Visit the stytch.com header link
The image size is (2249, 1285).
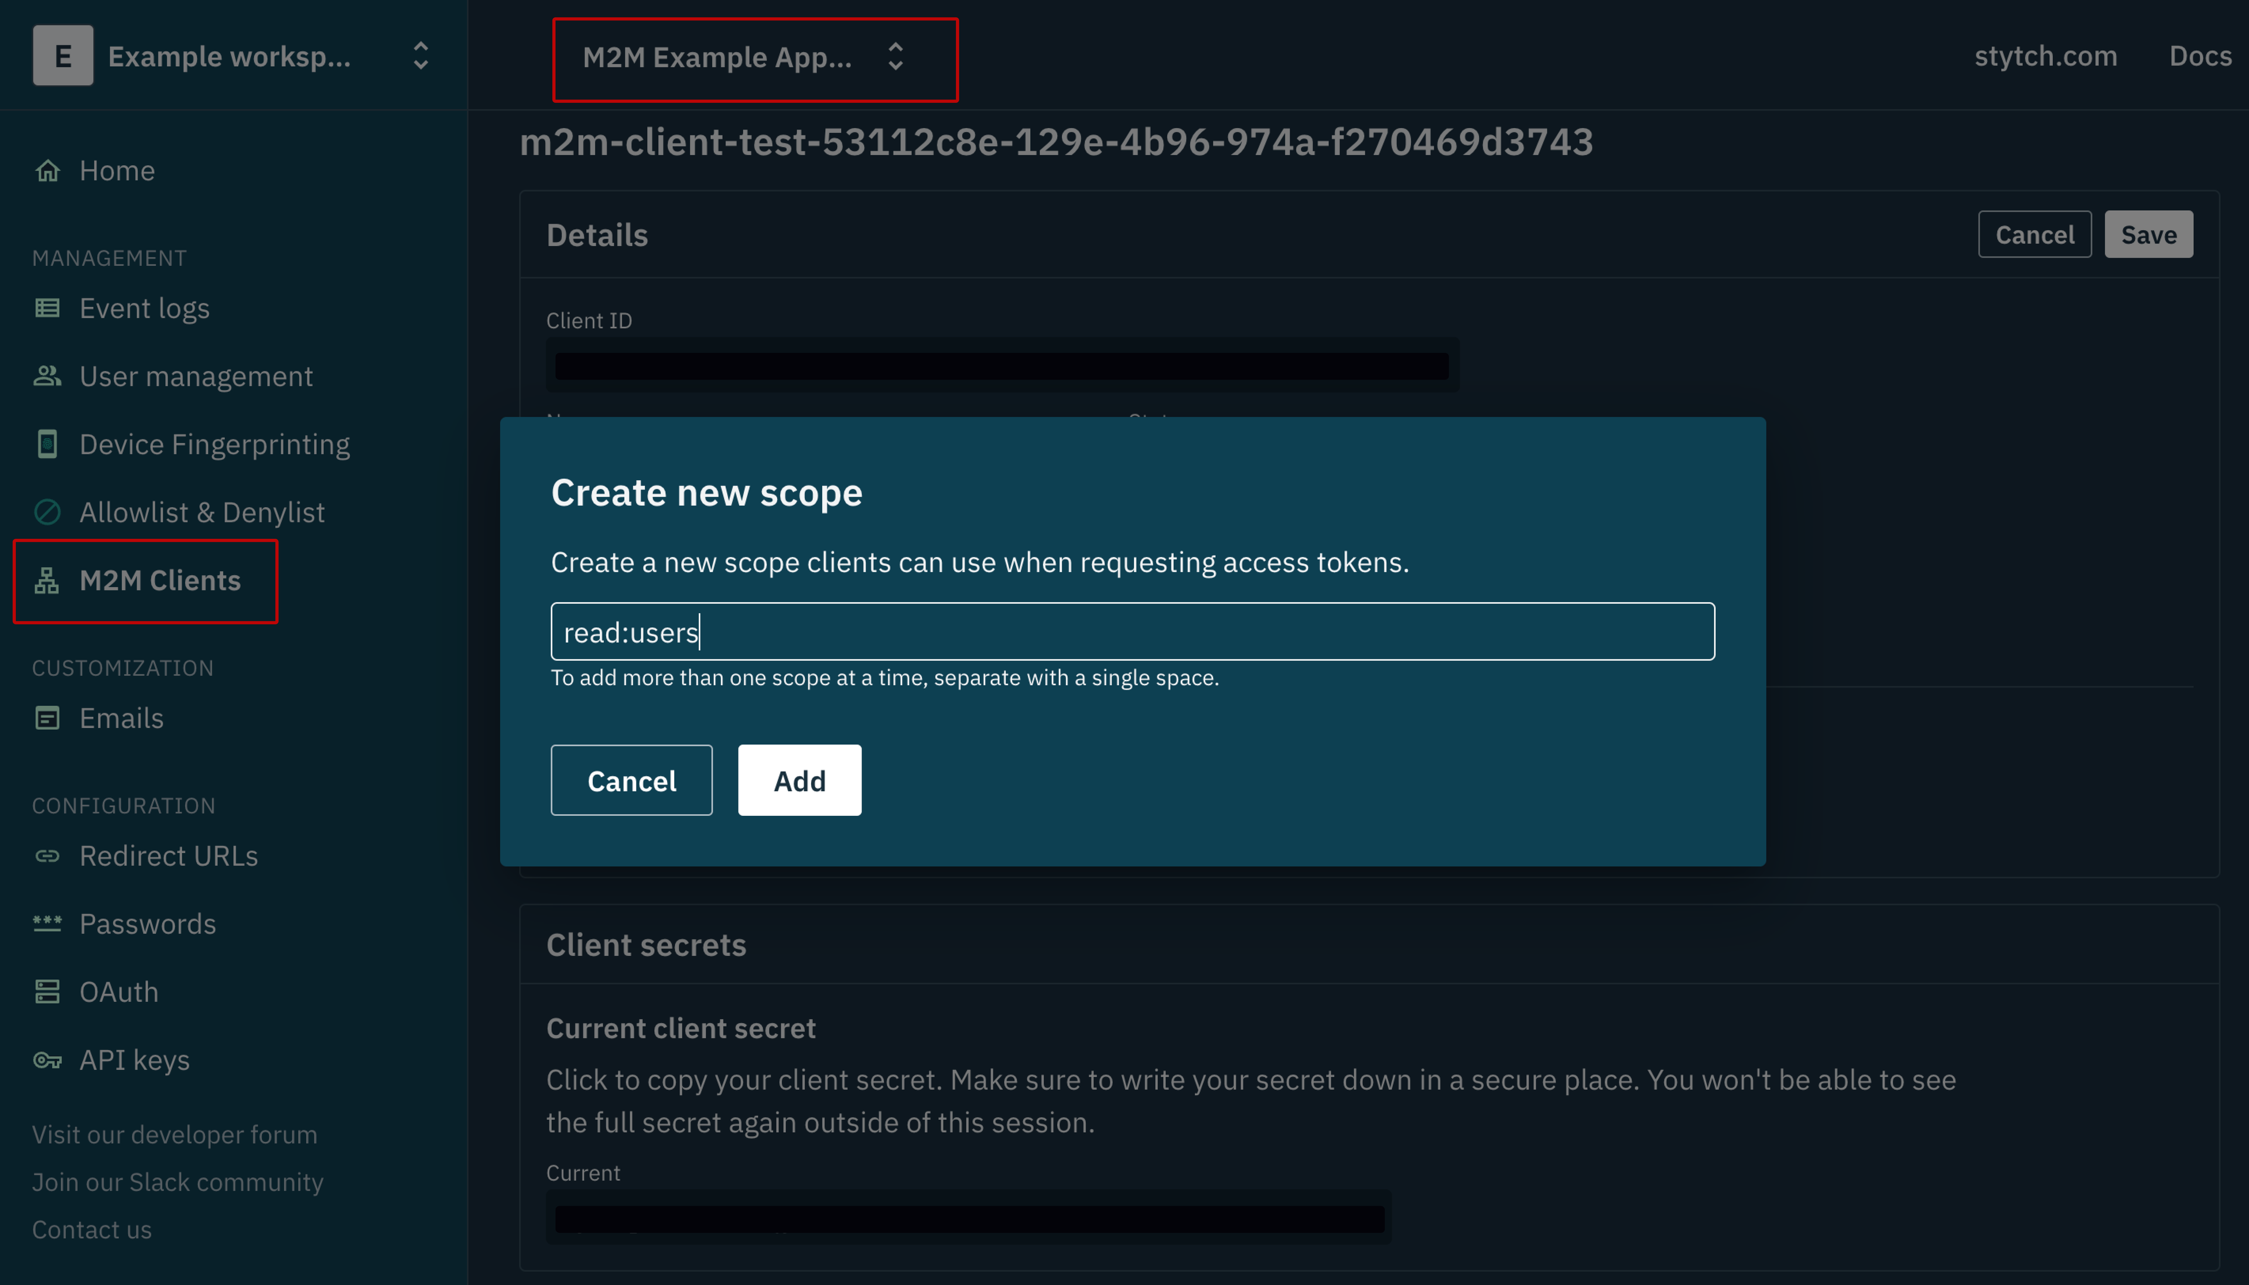(2044, 56)
